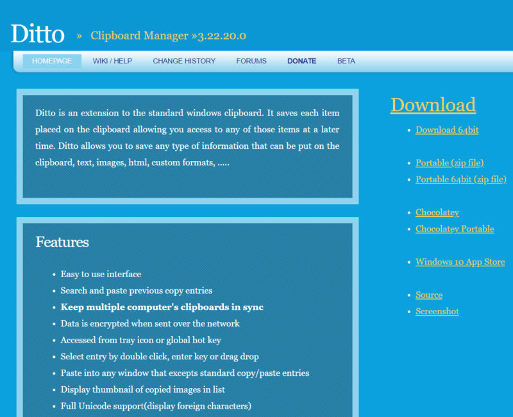This screenshot has width=513, height=417.
Task: Click the Features heading
Action: point(62,243)
